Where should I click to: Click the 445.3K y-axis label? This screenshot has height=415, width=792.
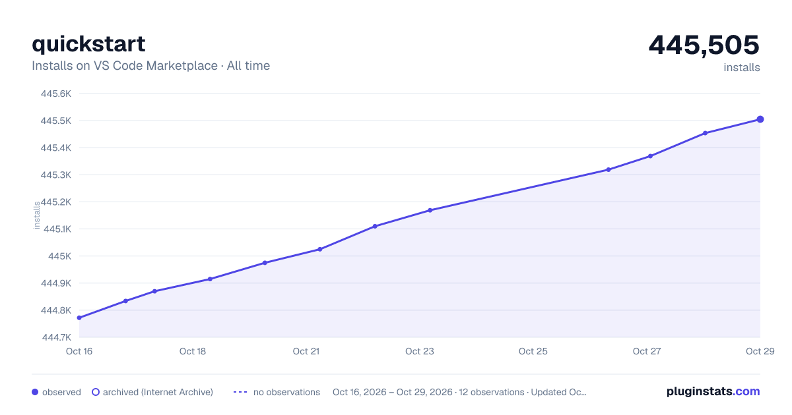pos(56,175)
